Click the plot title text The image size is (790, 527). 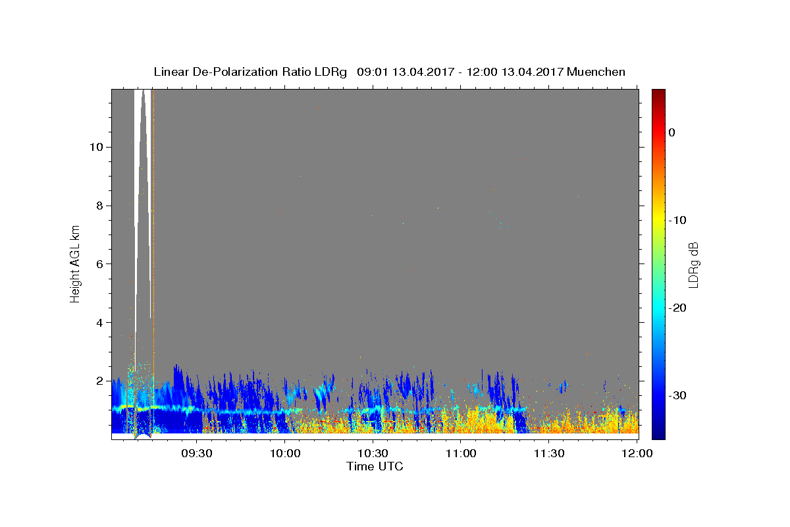pos(389,72)
